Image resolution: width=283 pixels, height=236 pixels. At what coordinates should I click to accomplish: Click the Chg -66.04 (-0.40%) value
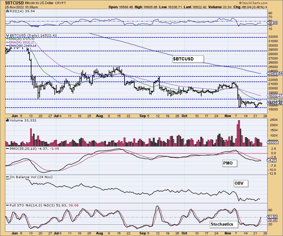tap(249, 7)
